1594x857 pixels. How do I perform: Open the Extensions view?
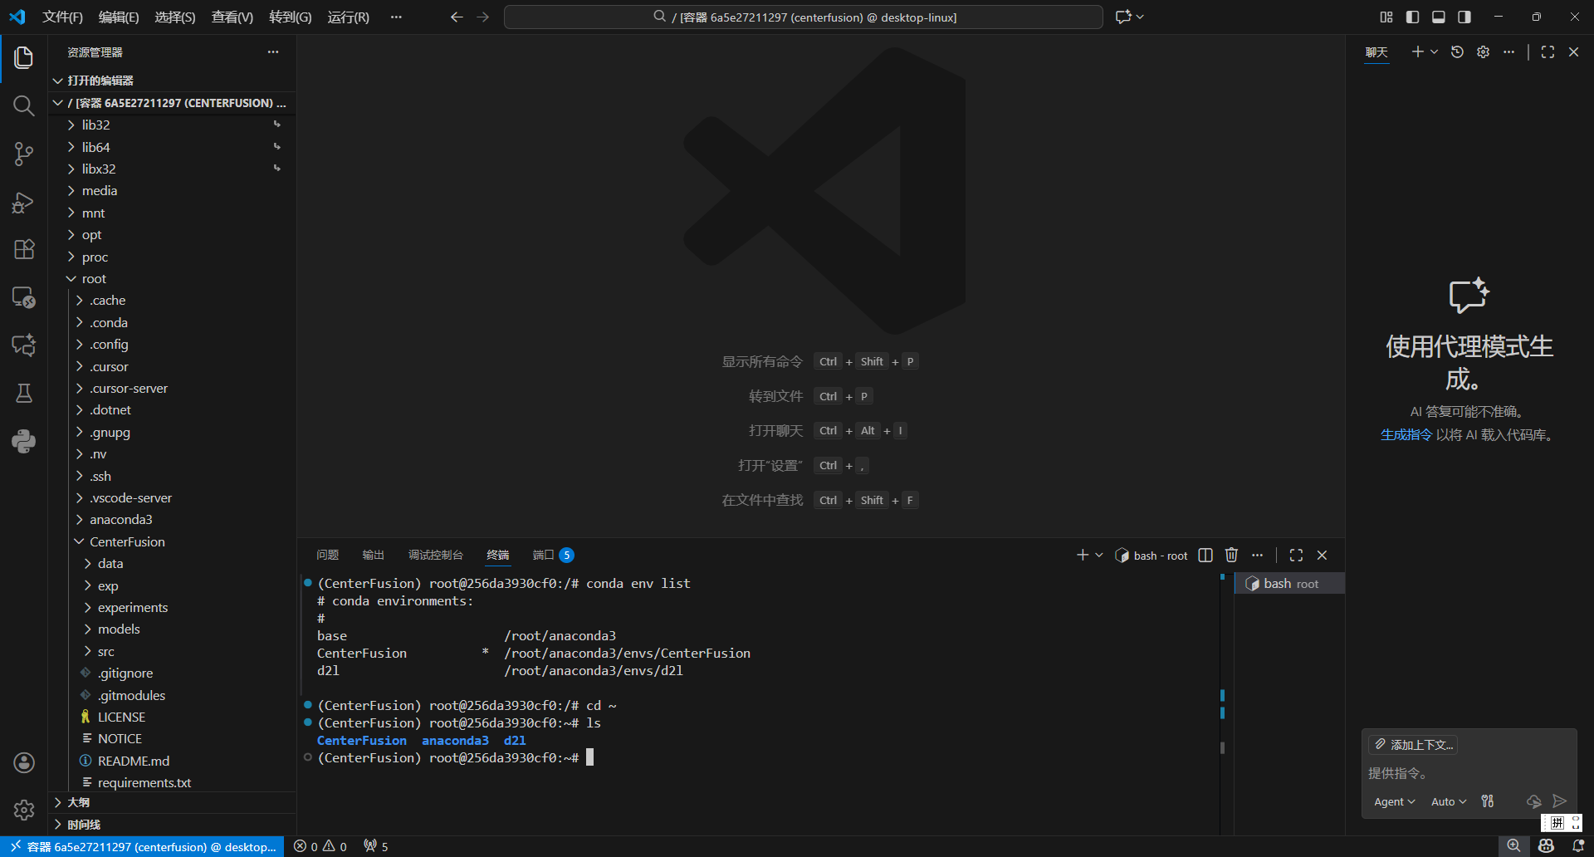click(x=24, y=249)
